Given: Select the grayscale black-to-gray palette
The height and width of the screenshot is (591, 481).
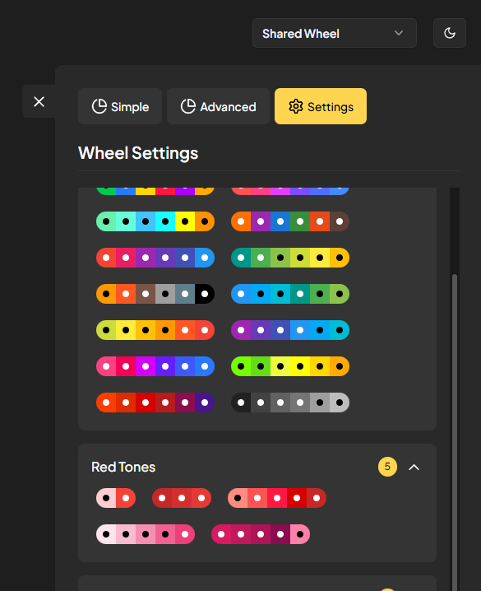Looking at the screenshot, I should (x=290, y=403).
